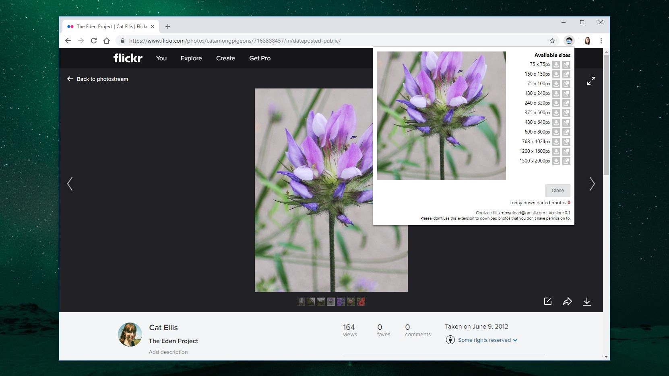Click the share photo arrow icon

pos(567,301)
